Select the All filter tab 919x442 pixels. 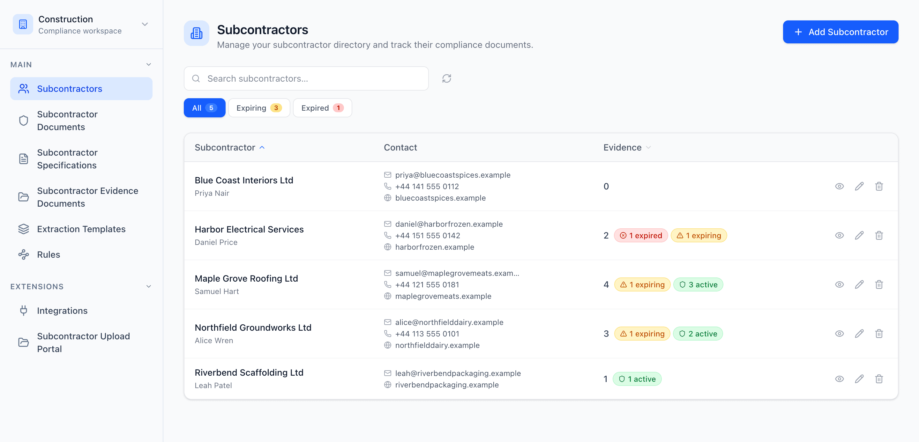point(205,108)
